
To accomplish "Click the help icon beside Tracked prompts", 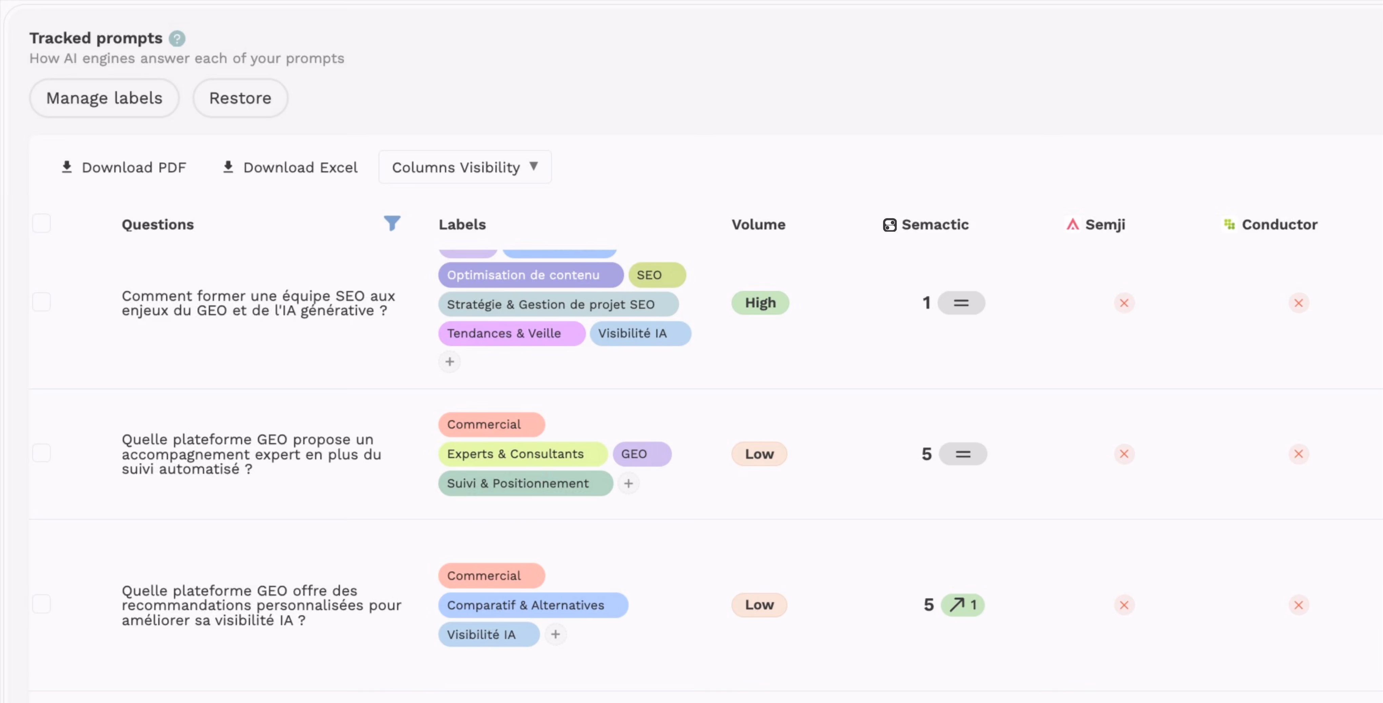I will tap(177, 39).
